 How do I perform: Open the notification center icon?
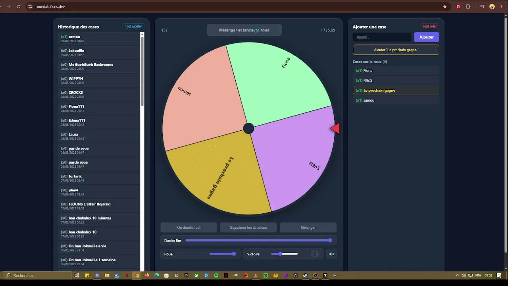pyautogui.click(x=499, y=275)
